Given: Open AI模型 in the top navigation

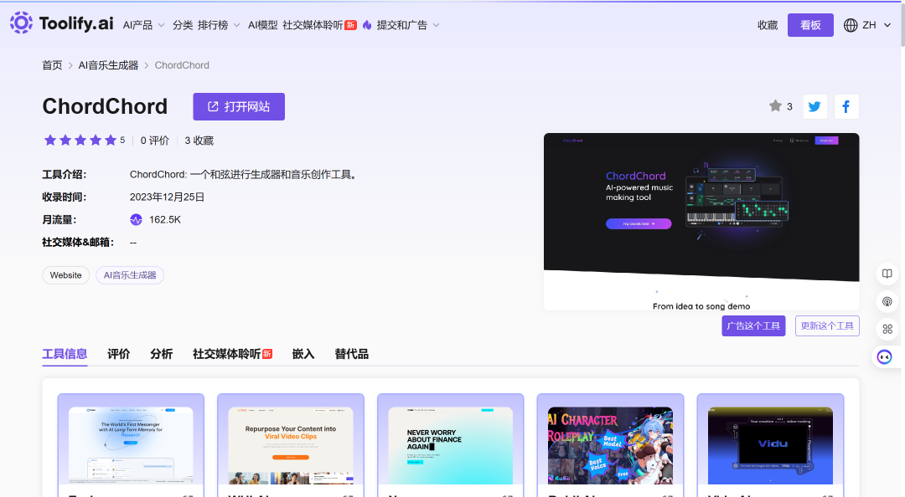Looking at the screenshot, I should (x=262, y=25).
